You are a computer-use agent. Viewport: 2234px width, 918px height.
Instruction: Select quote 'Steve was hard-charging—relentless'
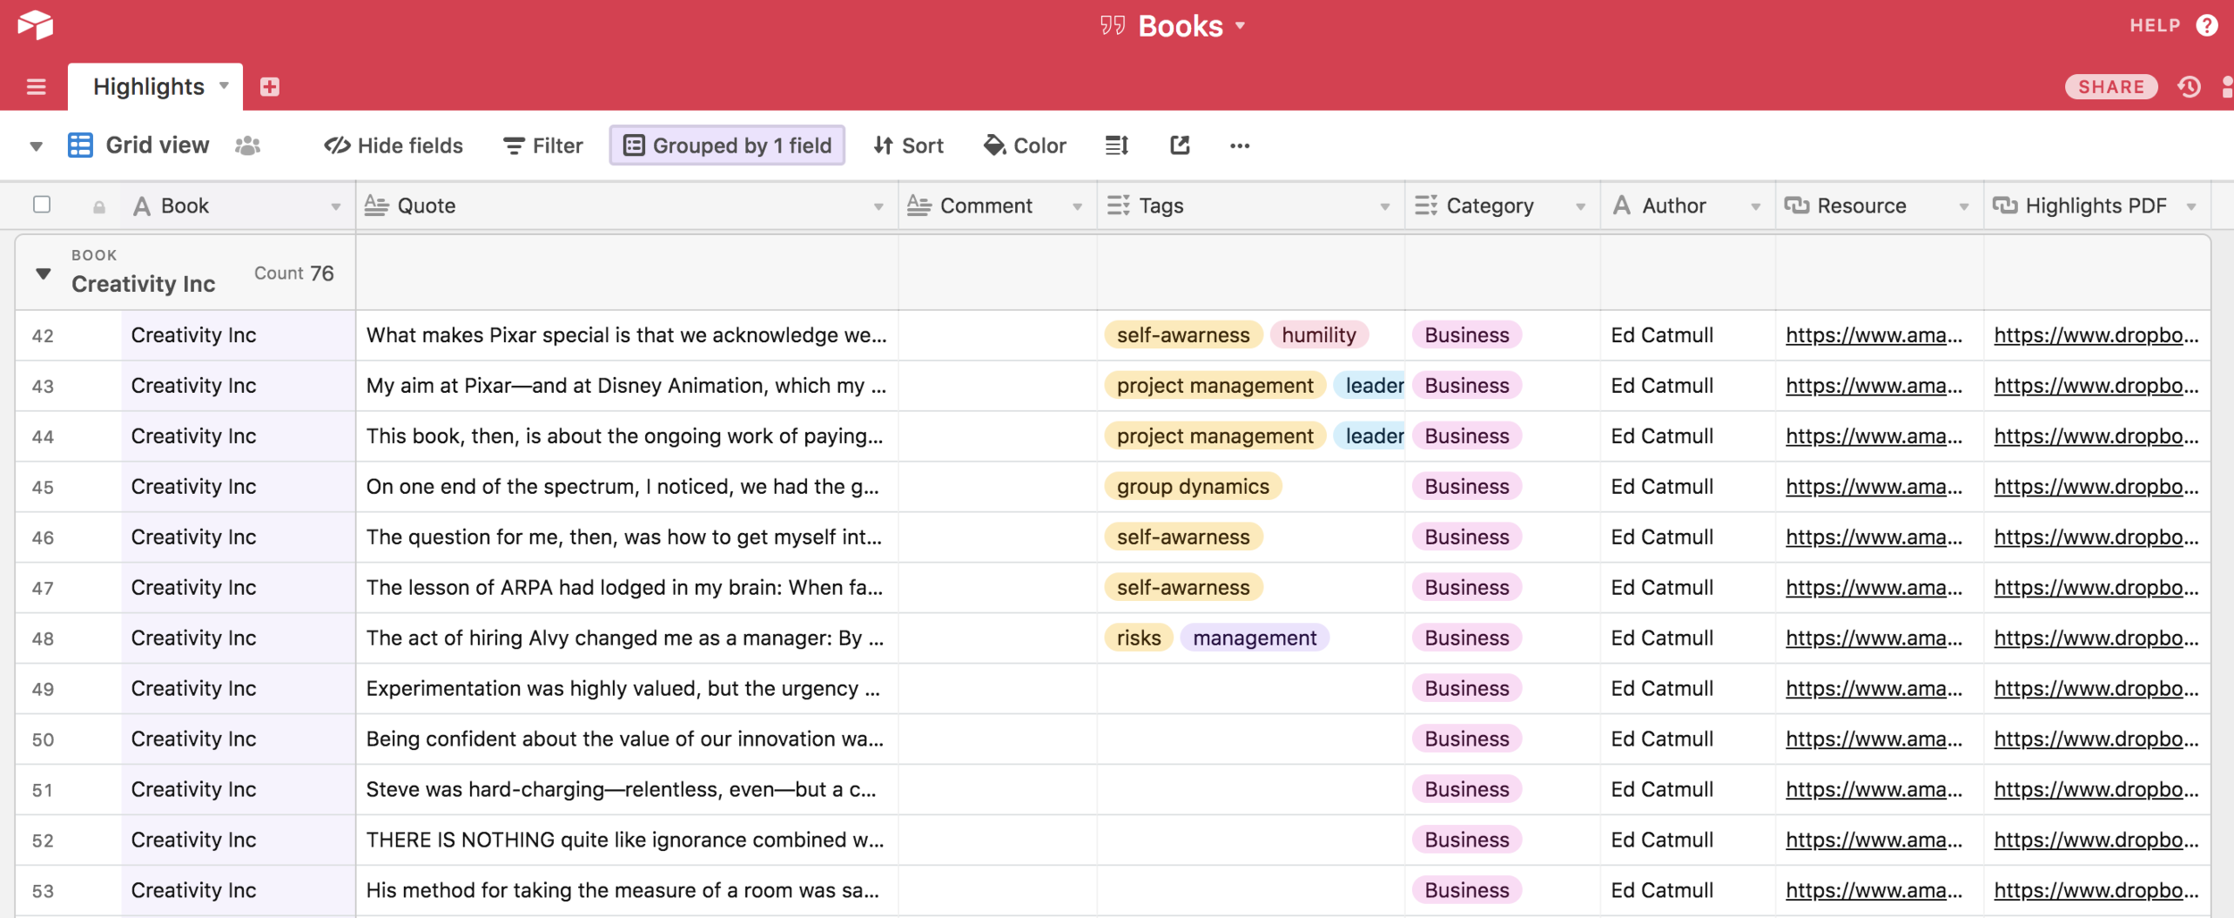pos(627,789)
